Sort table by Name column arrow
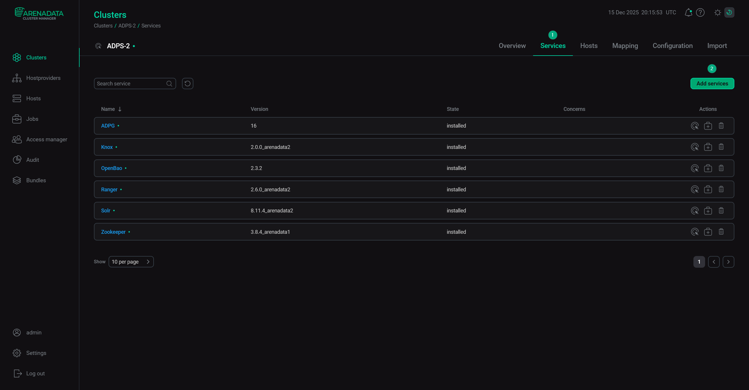The height and width of the screenshot is (390, 749). [x=120, y=109]
